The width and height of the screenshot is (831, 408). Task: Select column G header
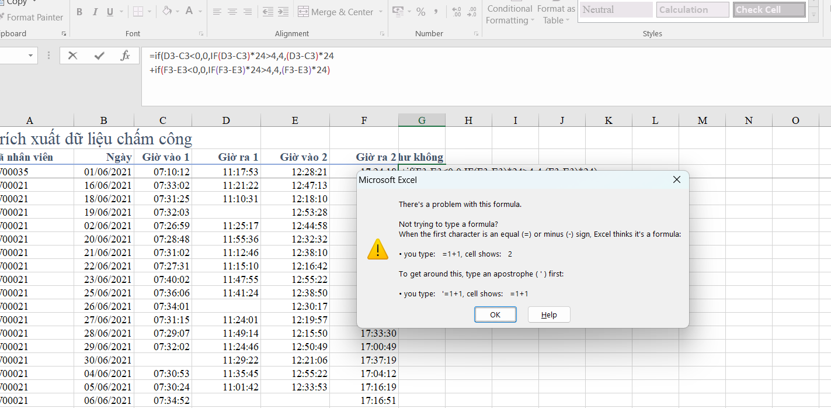coord(422,120)
